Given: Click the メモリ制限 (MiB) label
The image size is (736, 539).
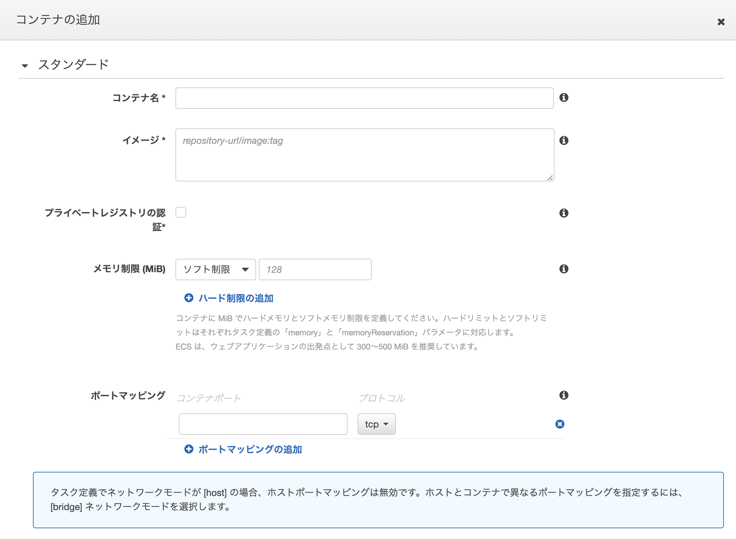Looking at the screenshot, I should (129, 269).
